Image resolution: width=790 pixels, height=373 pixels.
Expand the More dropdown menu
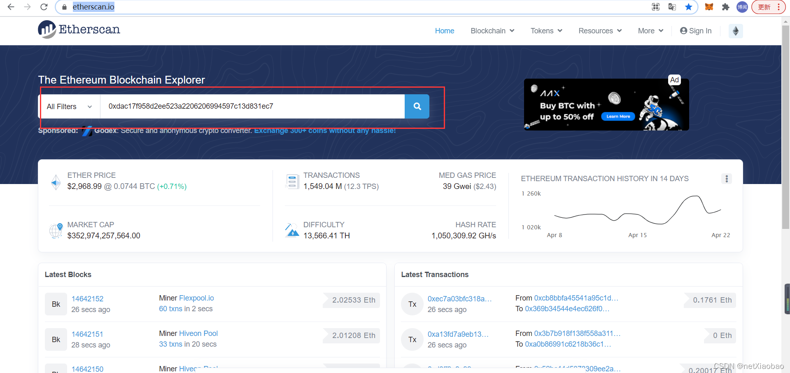(650, 31)
